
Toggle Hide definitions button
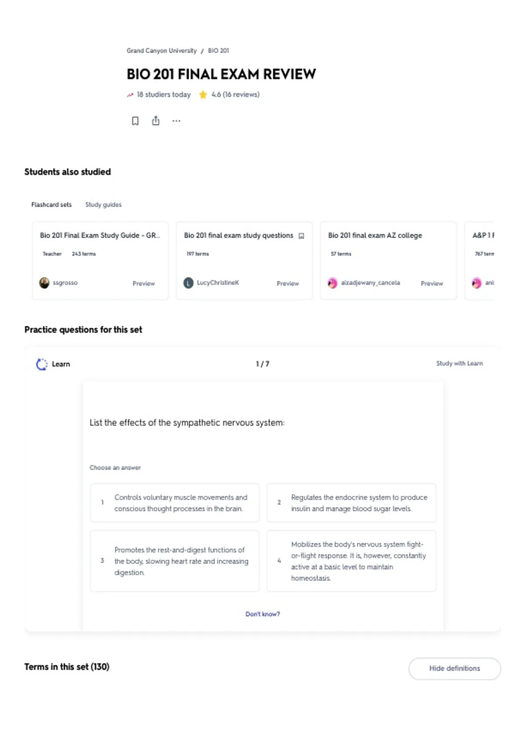455,668
